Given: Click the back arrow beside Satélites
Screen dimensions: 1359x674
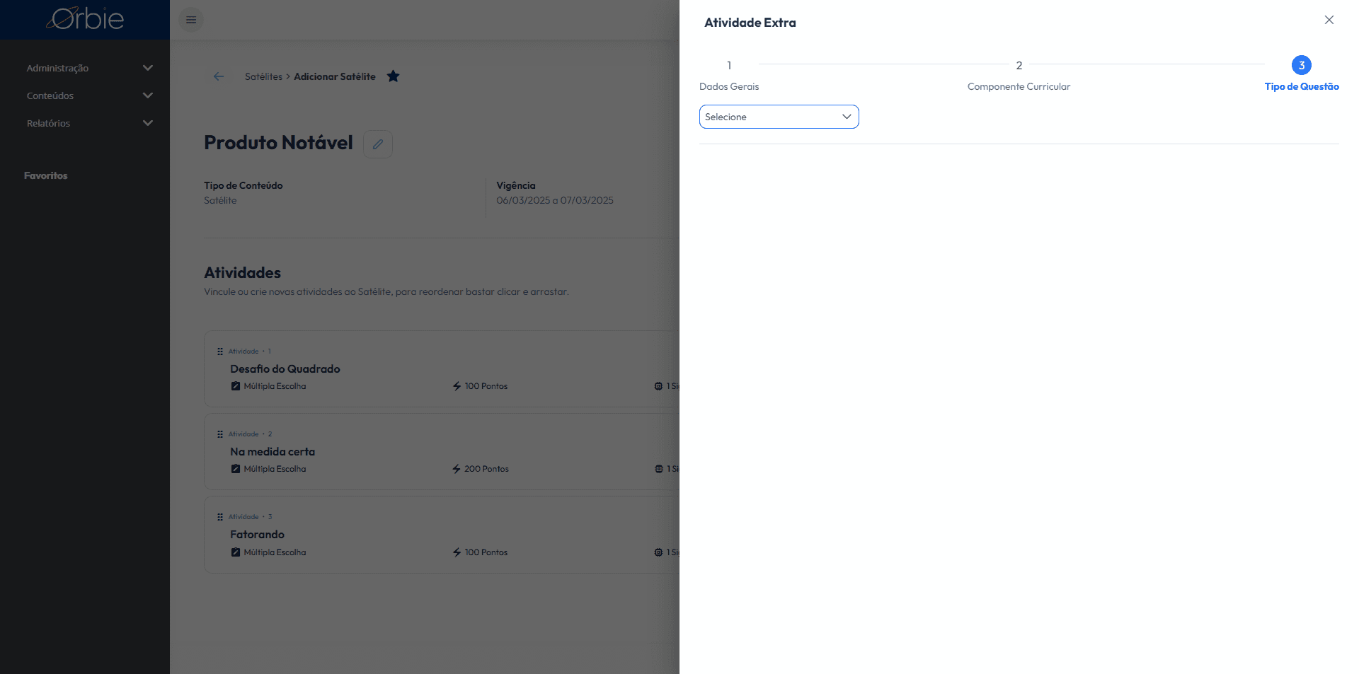Looking at the screenshot, I should (219, 76).
